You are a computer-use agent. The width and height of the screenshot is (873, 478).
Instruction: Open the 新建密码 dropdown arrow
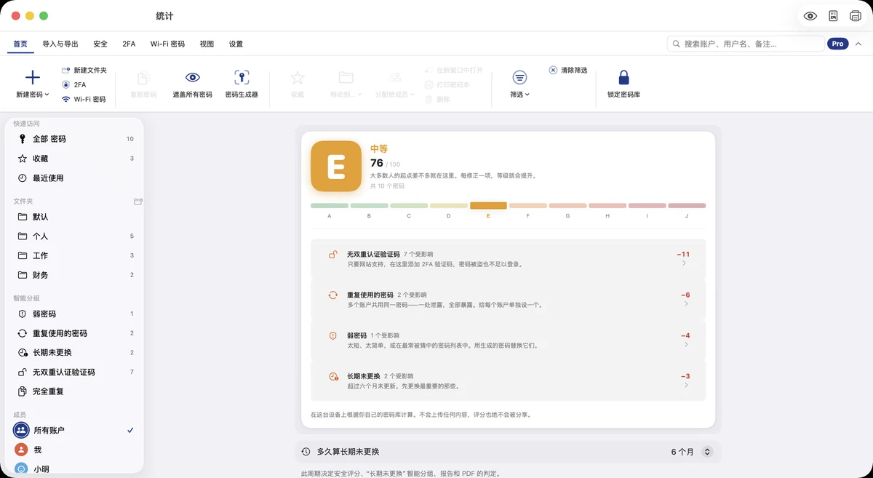tap(47, 95)
